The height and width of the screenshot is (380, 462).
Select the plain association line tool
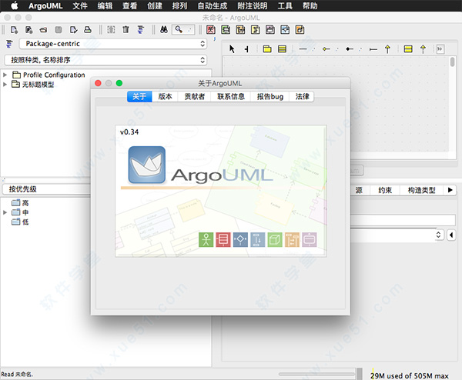click(303, 49)
